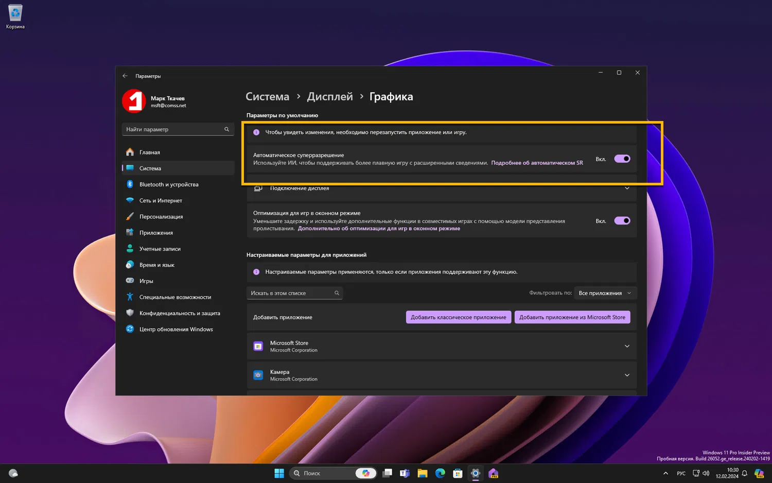
Task: Click the magnifier icon in Найти параметр
Action: (226, 129)
